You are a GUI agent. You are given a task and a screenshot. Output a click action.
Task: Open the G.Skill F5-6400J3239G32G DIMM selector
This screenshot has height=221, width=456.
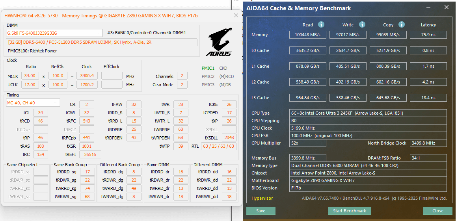(x=54, y=33)
